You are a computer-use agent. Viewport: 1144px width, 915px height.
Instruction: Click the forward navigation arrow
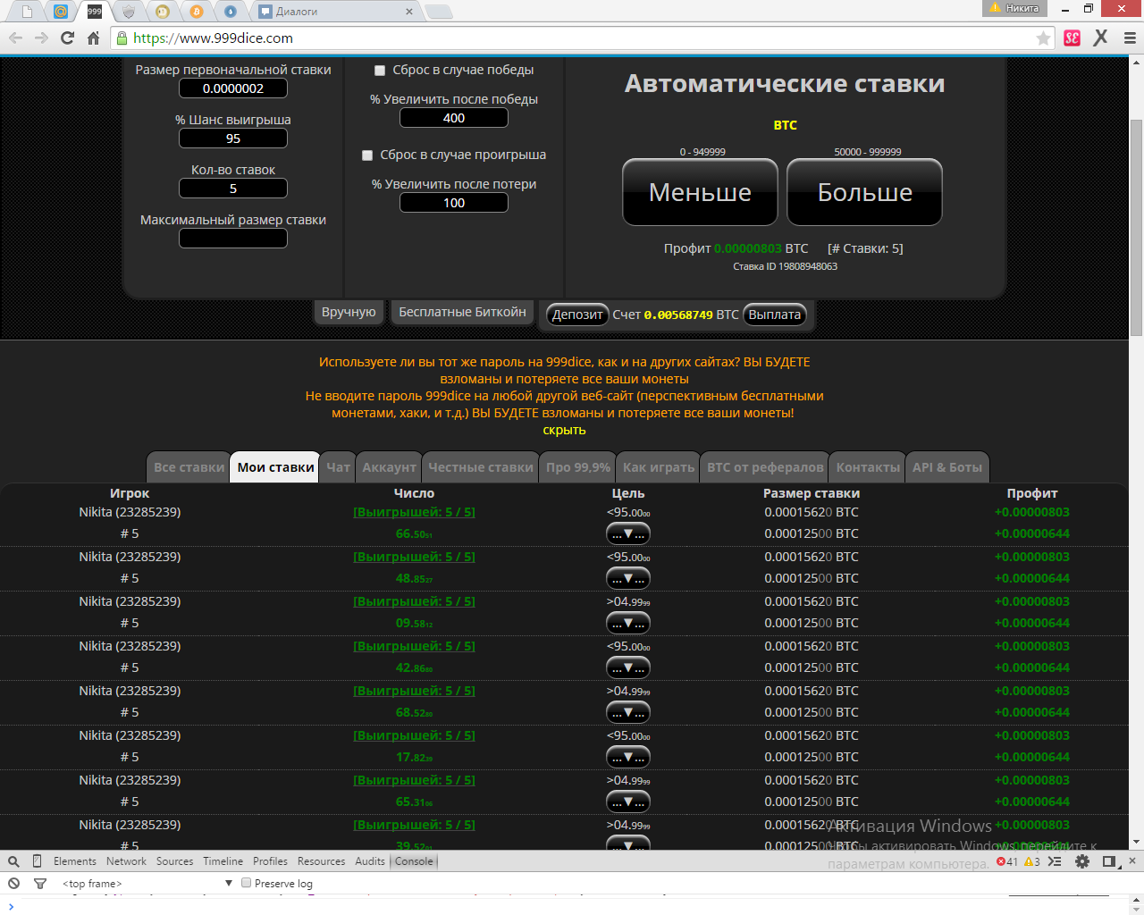coord(41,38)
